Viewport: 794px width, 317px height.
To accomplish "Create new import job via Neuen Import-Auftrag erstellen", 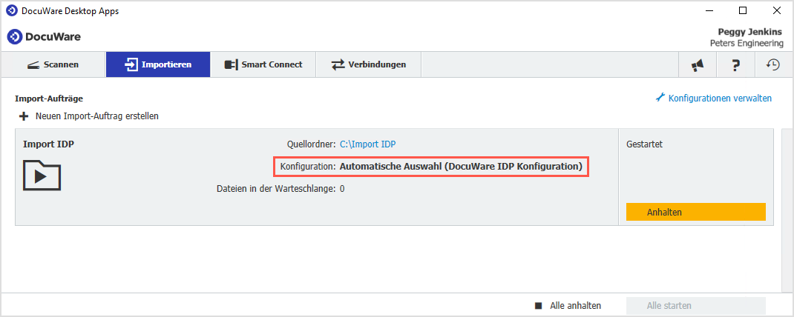I will 96,116.
